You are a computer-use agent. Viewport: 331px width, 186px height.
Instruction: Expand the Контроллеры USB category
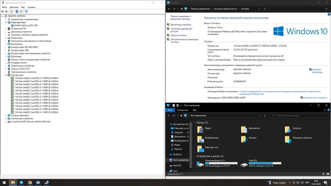pos(6,50)
